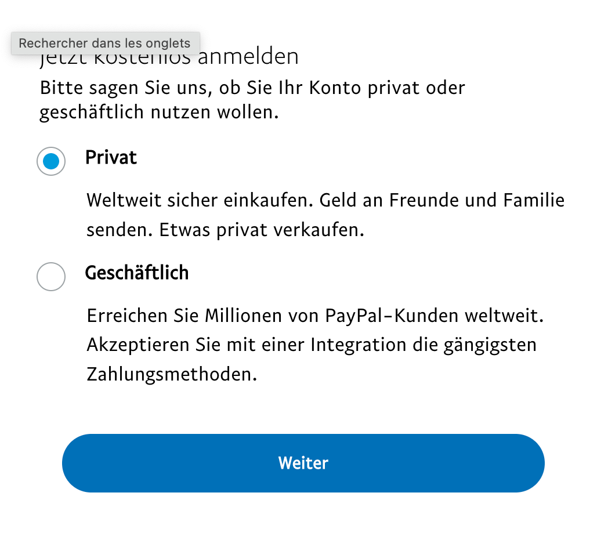Click the word 'Zahlungsmethoden.'

click(x=172, y=374)
